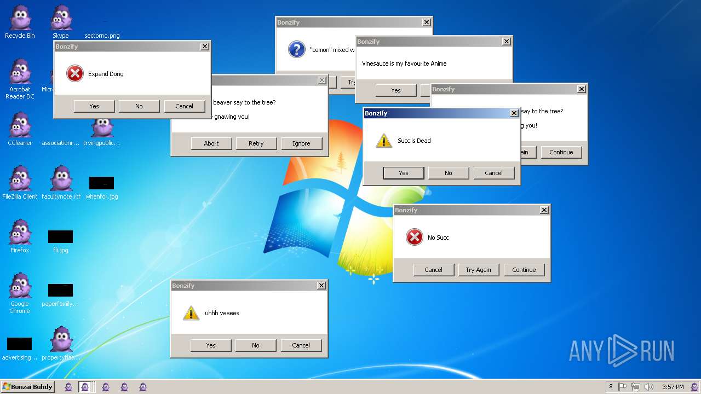Click Yes in the Expand Dong dialog

pos(94,106)
